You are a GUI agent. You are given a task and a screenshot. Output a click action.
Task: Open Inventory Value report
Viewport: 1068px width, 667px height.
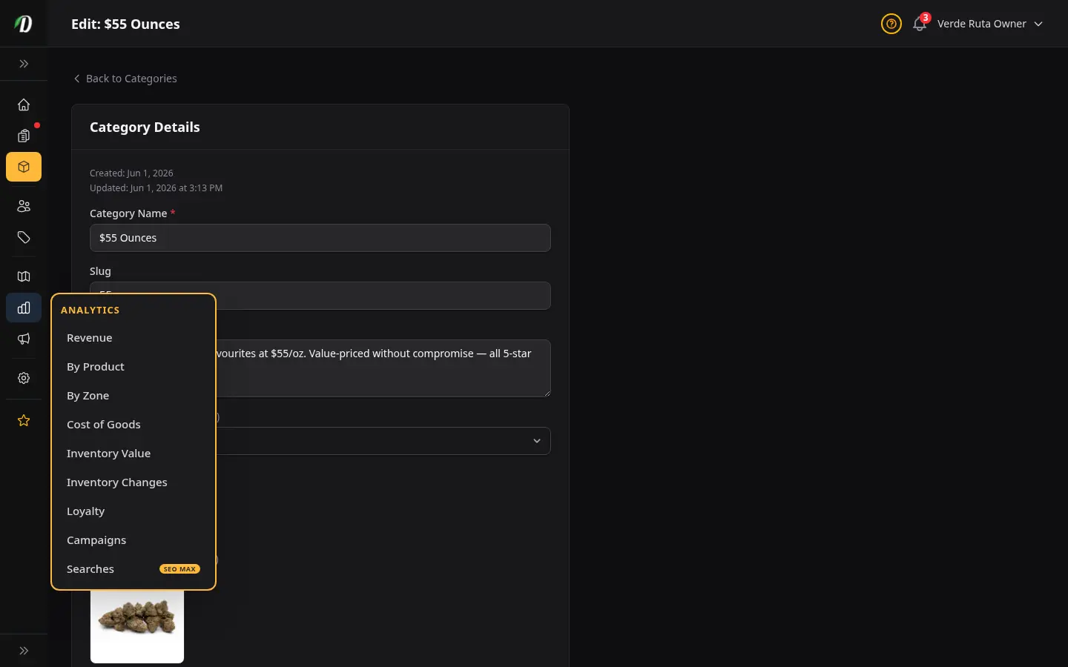(133, 454)
